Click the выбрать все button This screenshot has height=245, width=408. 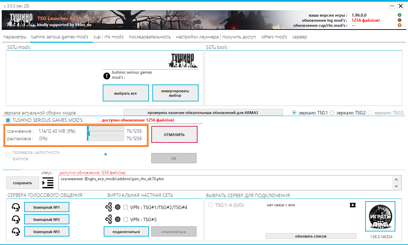pyautogui.click(x=126, y=93)
